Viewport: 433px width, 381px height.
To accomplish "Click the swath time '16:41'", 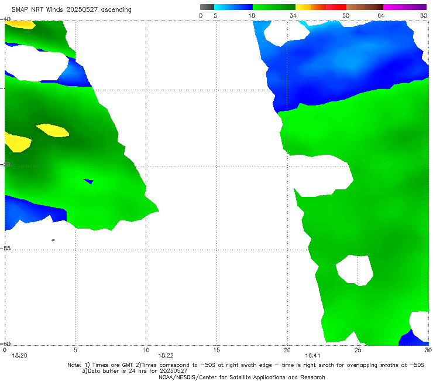I will click(312, 356).
